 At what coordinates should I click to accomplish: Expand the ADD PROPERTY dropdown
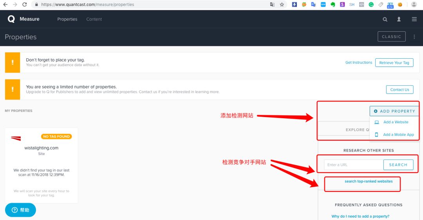pyautogui.click(x=394, y=111)
